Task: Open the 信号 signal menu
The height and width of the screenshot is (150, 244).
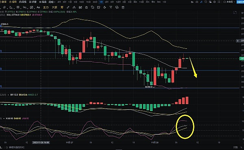Action: coord(13,2)
